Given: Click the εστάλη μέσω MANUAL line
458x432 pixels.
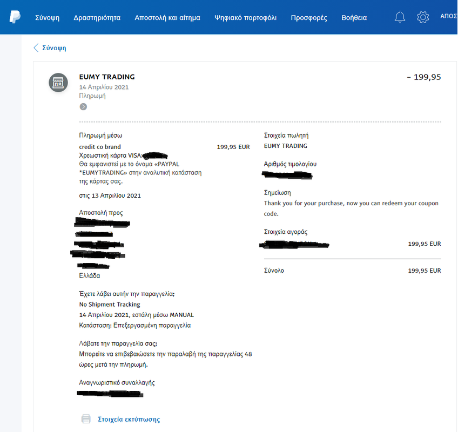Looking at the screenshot, I should click(137, 315).
